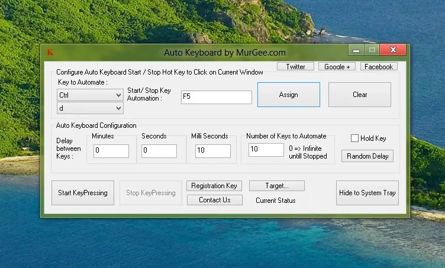This screenshot has height=268, width=445.
Task: Open the Google + link button
Action: click(x=337, y=67)
